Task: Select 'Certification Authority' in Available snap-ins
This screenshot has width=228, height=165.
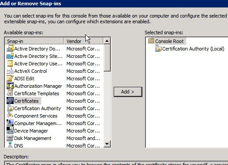Action: pyautogui.click(x=37, y=108)
